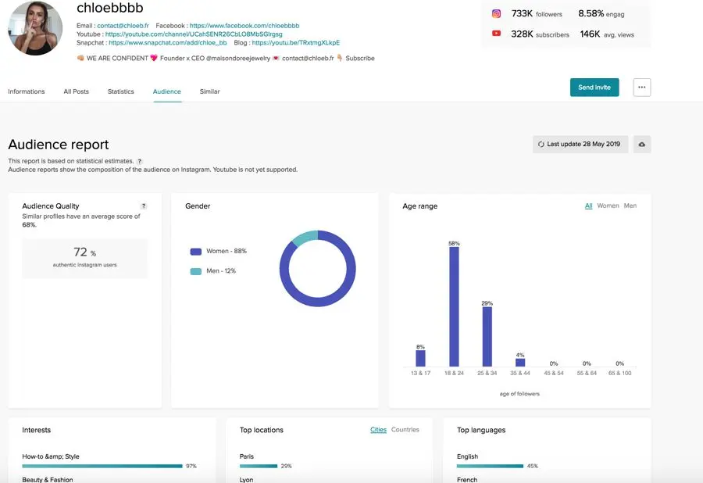Switch top locations to Countries

click(x=405, y=430)
